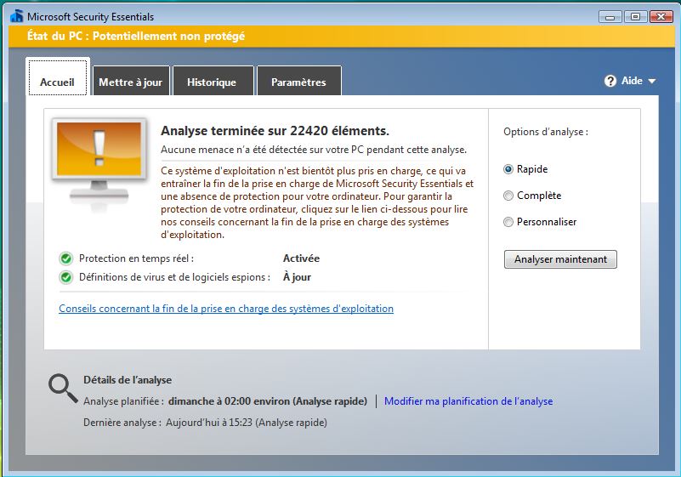Click the 'État du PC : Potentiellement non protégé' banner text
The width and height of the screenshot is (681, 477).
tap(136, 36)
